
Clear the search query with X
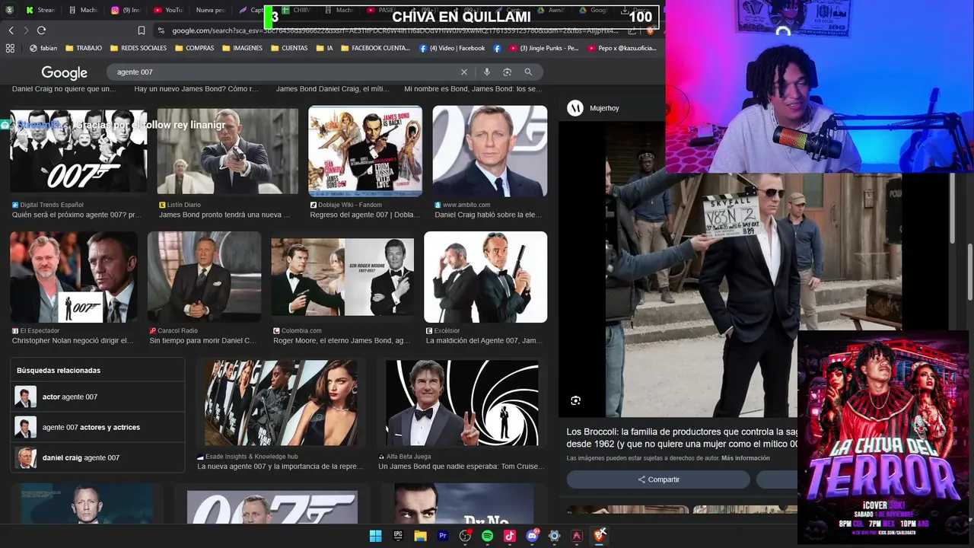click(464, 72)
